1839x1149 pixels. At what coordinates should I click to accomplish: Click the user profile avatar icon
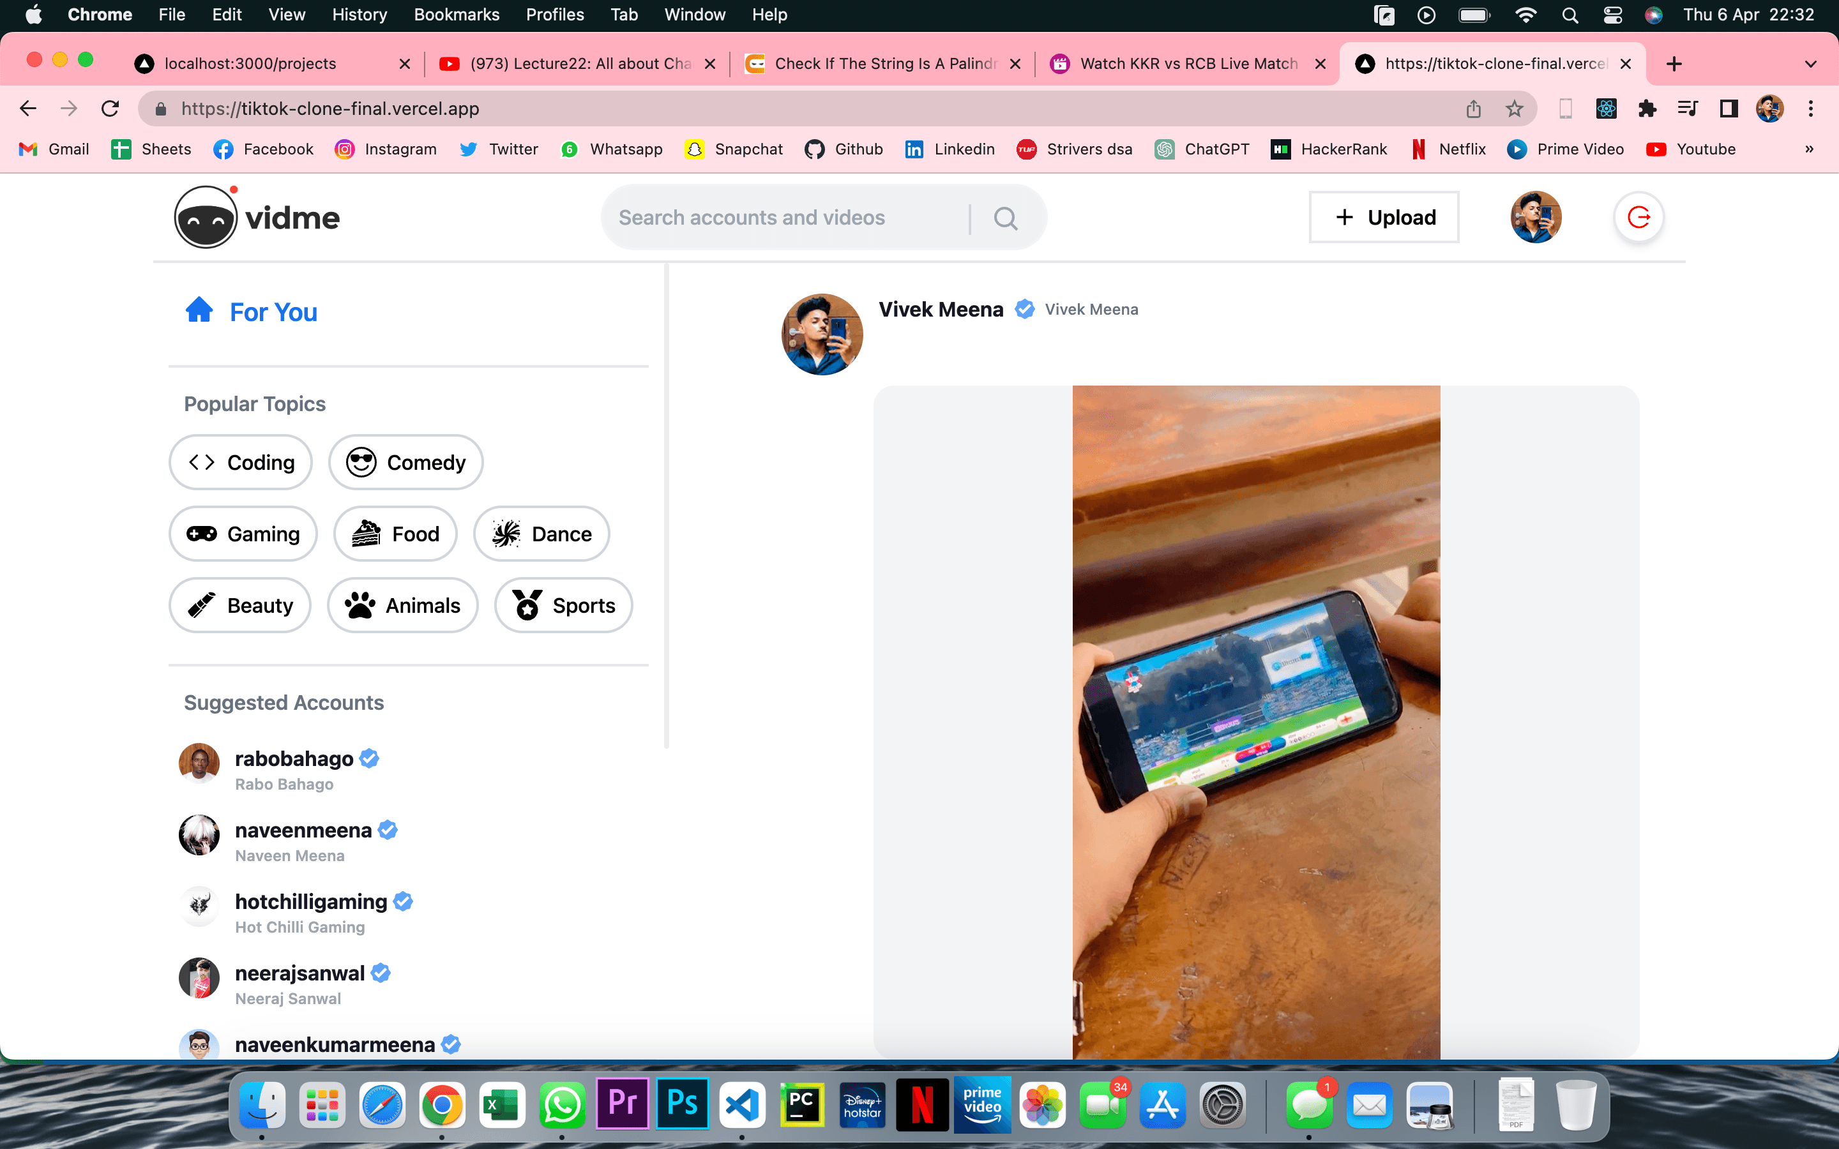tap(1536, 217)
